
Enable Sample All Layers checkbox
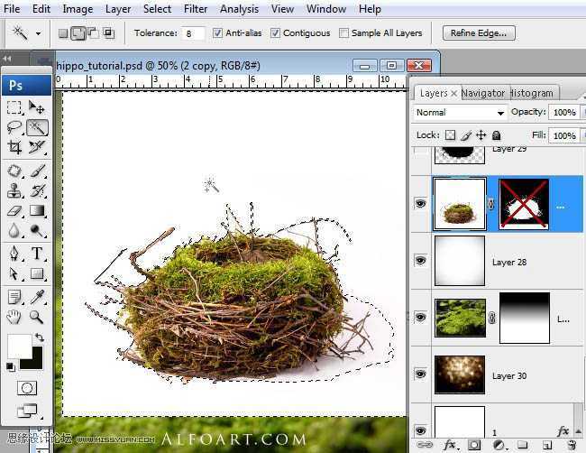click(x=343, y=32)
